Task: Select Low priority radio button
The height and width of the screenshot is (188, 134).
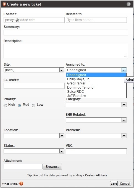Action: point(34,105)
